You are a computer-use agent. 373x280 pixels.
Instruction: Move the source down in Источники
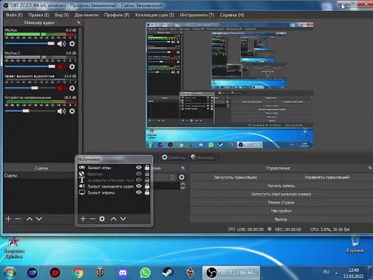pos(123,218)
